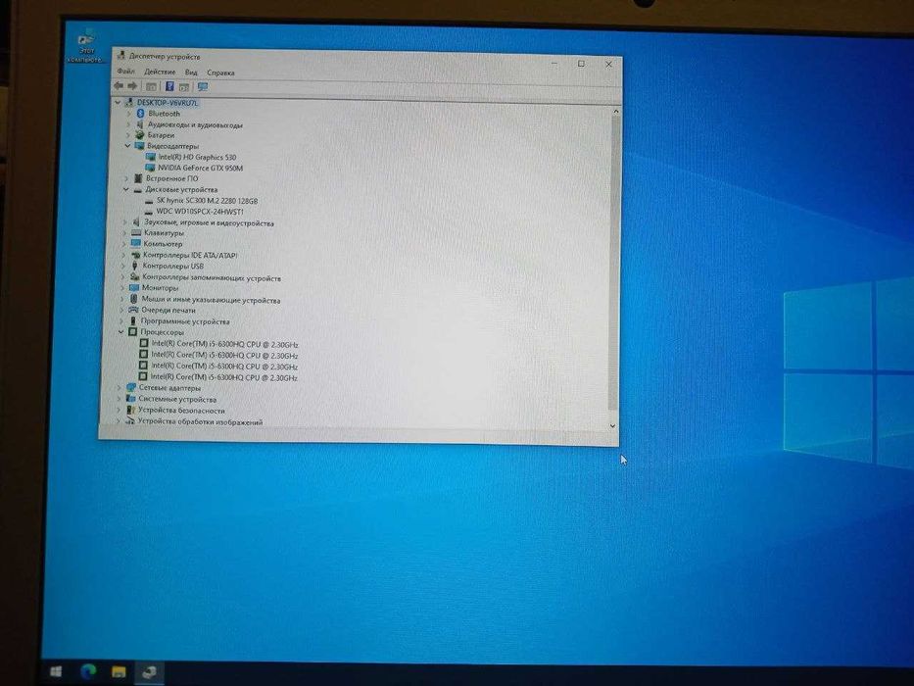The width and height of the screenshot is (914, 686).
Task: Expand Контроллеры IDE ATA/ATAPI
Action: [123, 255]
